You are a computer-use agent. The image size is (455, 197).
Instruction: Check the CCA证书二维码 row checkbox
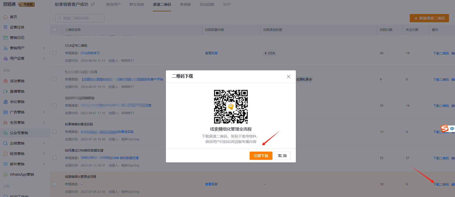click(x=55, y=53)
